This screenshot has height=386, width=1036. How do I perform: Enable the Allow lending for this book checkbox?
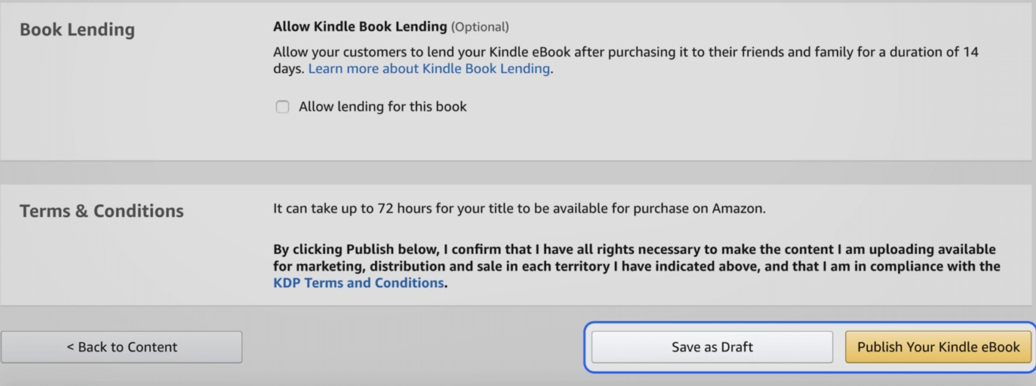(x=282, y=107)
